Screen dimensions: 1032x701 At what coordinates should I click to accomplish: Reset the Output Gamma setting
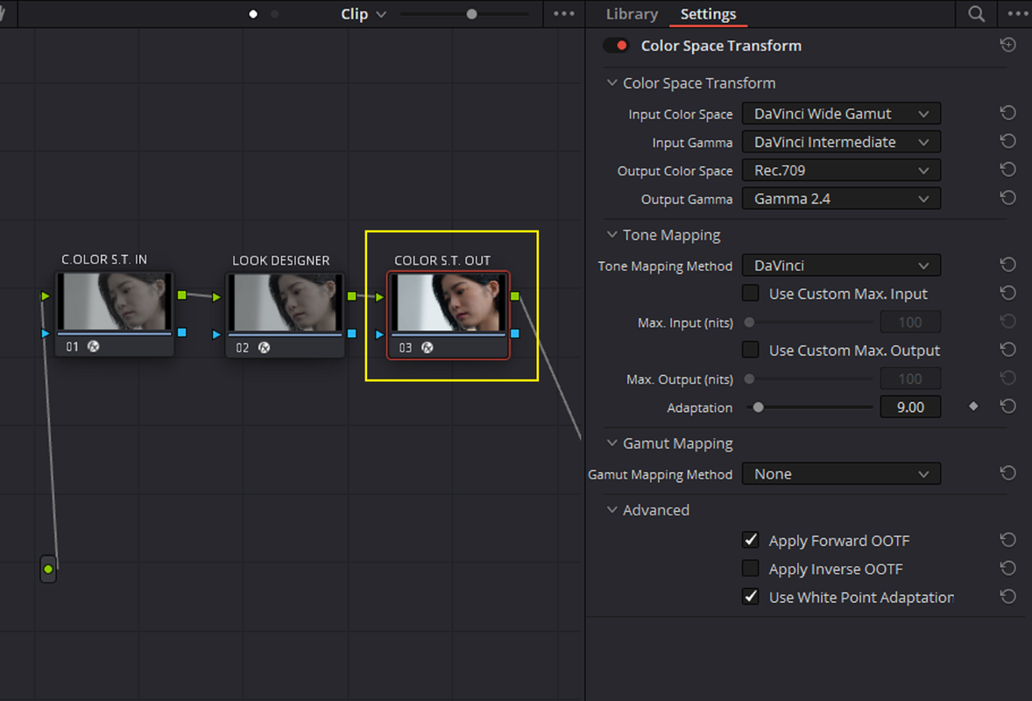coord(1007,198)
